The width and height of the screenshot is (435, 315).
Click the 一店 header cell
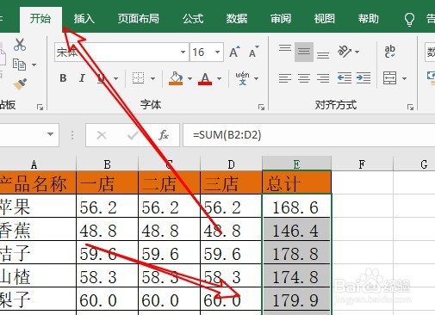point(107,182)
